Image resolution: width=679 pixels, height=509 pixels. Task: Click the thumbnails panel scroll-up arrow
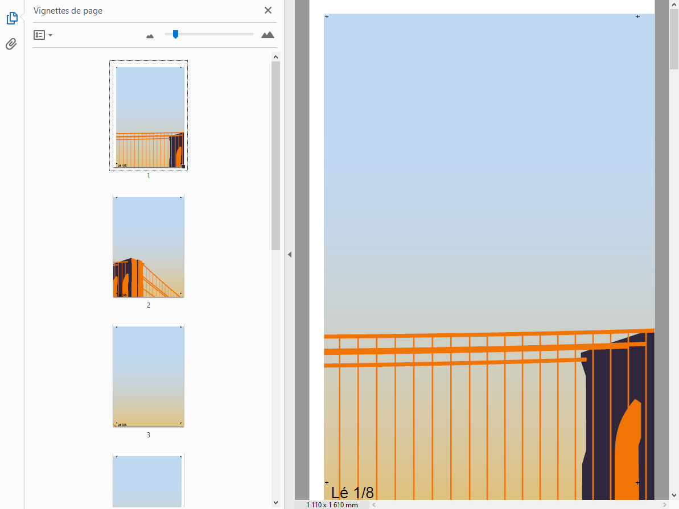pos(276,57)
